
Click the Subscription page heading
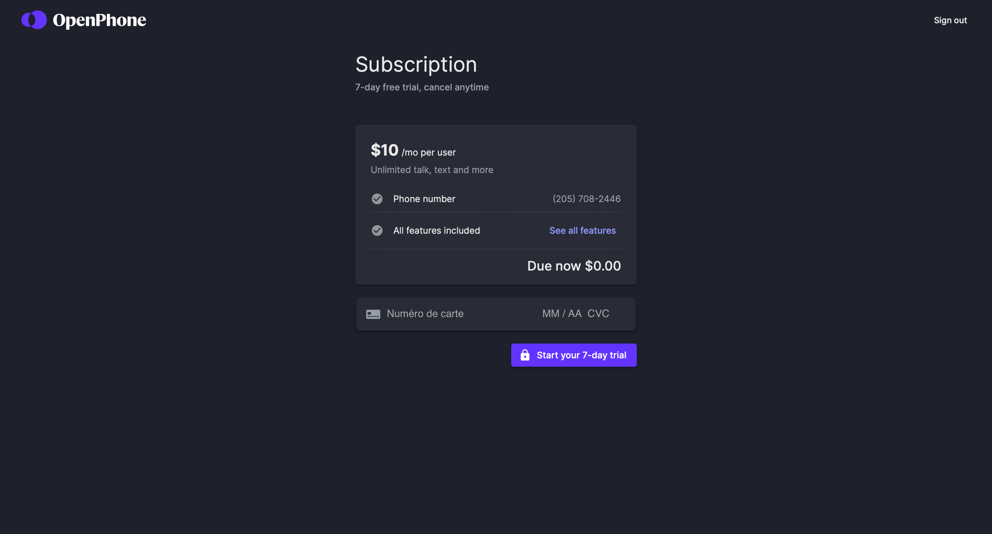tap(416, 64)
